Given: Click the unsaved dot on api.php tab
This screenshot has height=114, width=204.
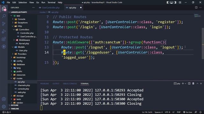Looking at the screenshot, I should tap(81, 8).
